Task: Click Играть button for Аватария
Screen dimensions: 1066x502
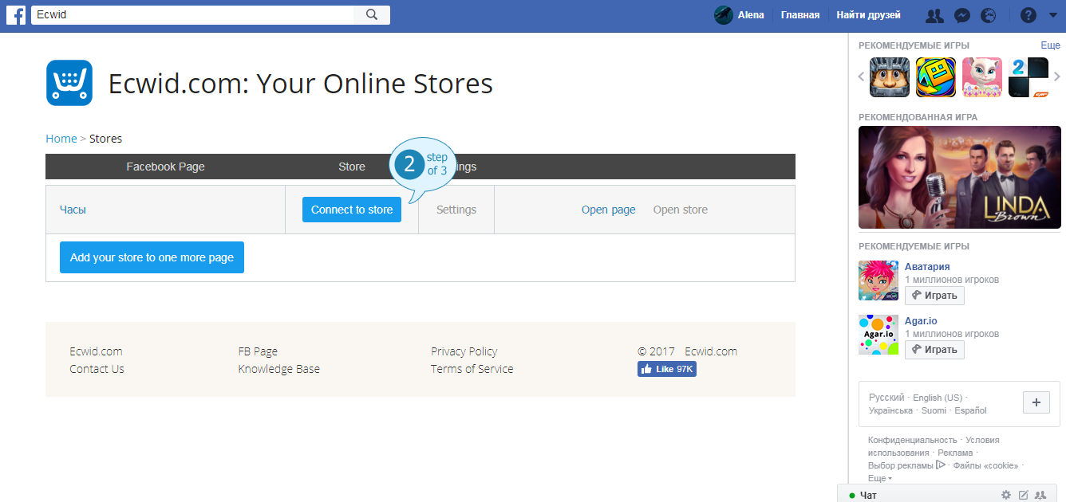Action: click(x=934, y=296)
